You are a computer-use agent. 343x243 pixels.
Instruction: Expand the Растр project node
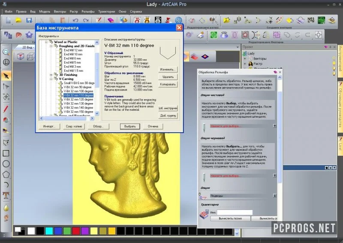point(245,64)
